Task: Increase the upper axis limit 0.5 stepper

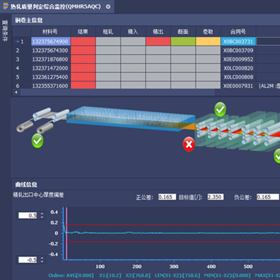Action: click(x=42, y=213)
